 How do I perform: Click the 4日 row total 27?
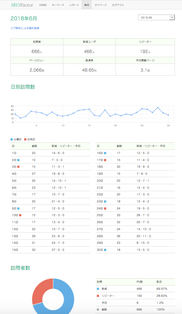tap(34, 174)
